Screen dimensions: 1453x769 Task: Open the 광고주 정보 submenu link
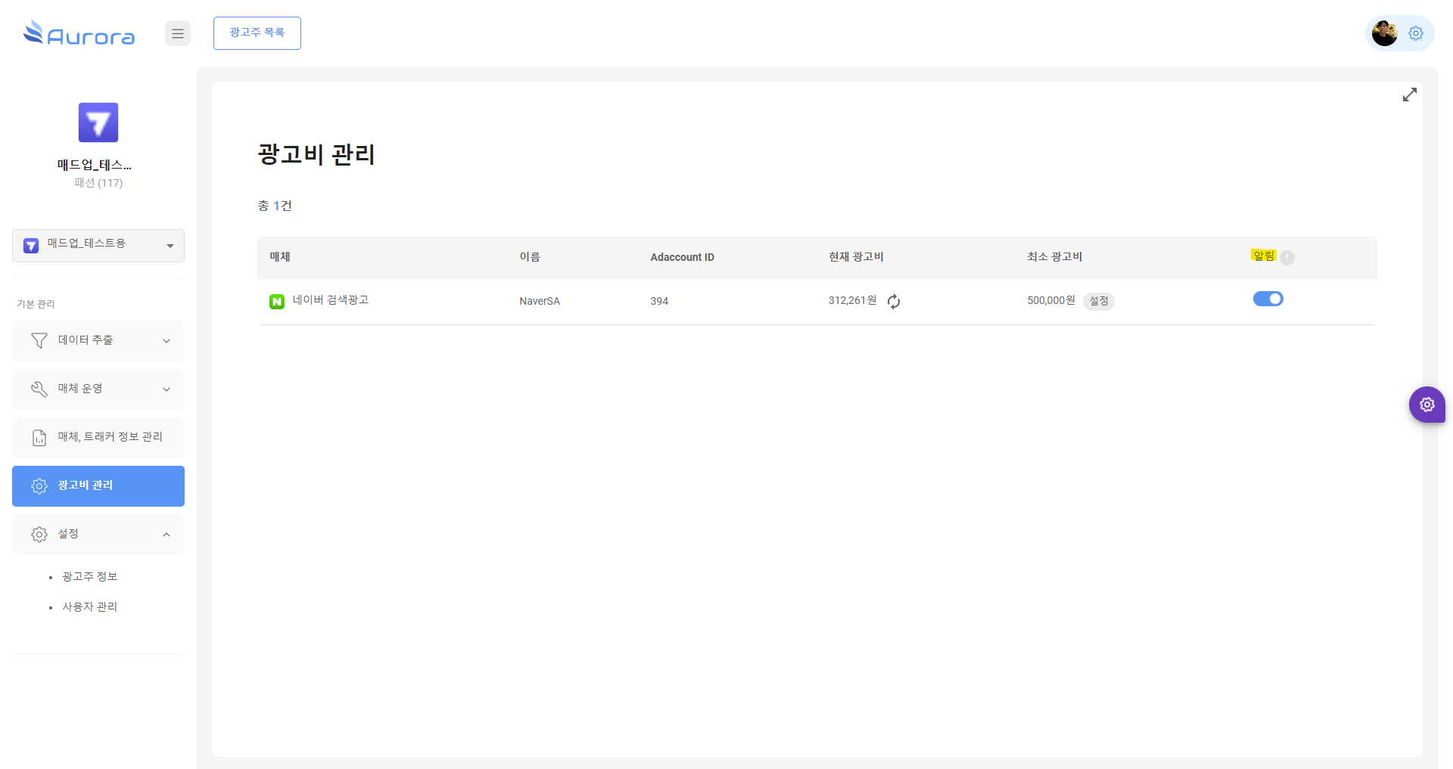pyautogui.click(x=90, y=576)
